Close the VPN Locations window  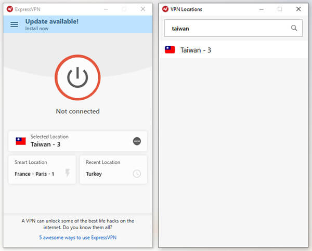click(298, 9)
